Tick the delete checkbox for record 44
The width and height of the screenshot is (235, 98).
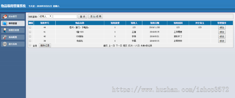pyautogui.click(x=30, y=27)
